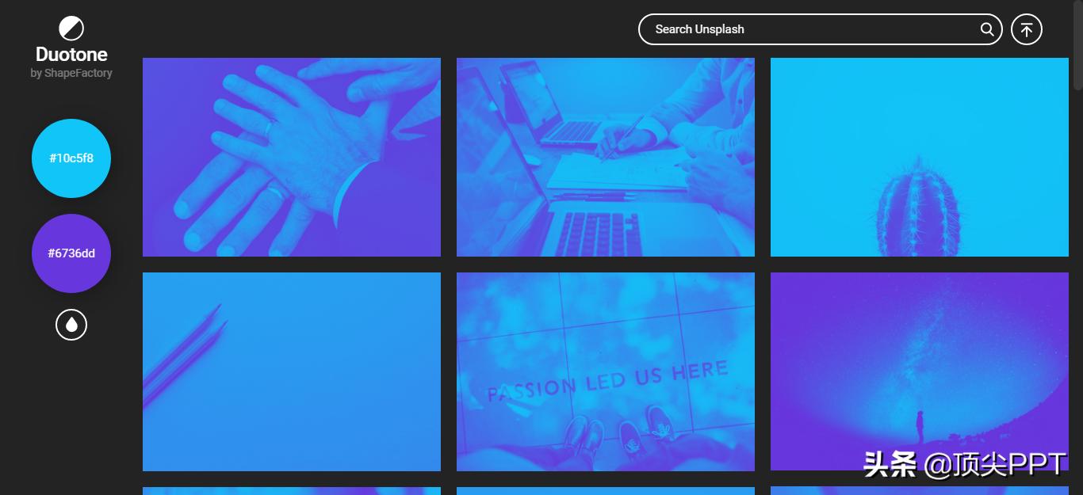
Task: Click the search magnifier icon
Action: [987, 29]
